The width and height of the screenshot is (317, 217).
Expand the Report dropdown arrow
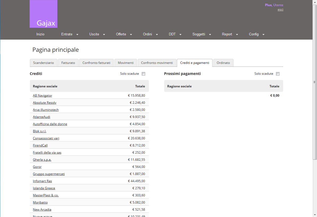click(237, 35)
